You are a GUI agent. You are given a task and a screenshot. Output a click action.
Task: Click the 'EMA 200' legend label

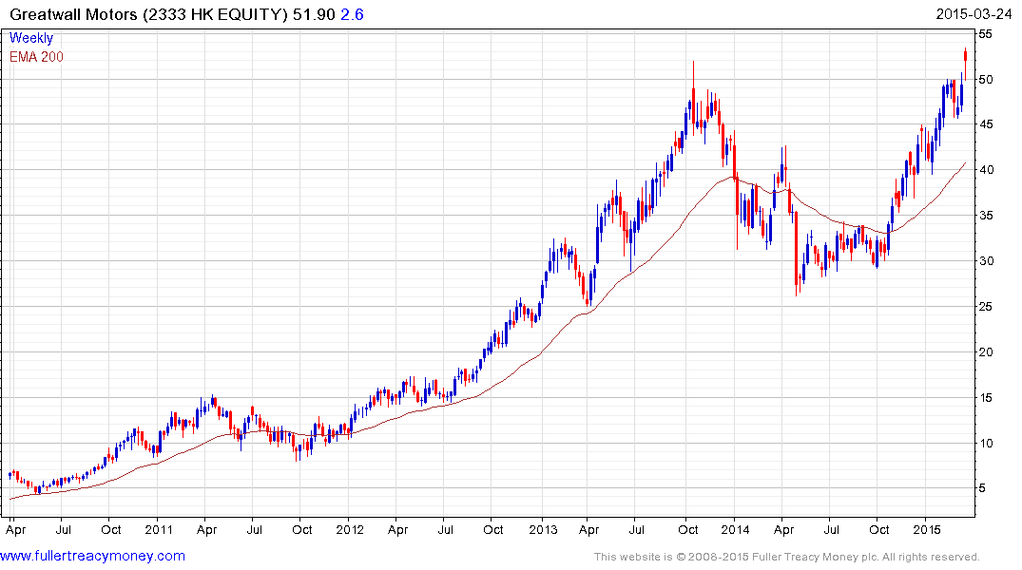[36, 57]
